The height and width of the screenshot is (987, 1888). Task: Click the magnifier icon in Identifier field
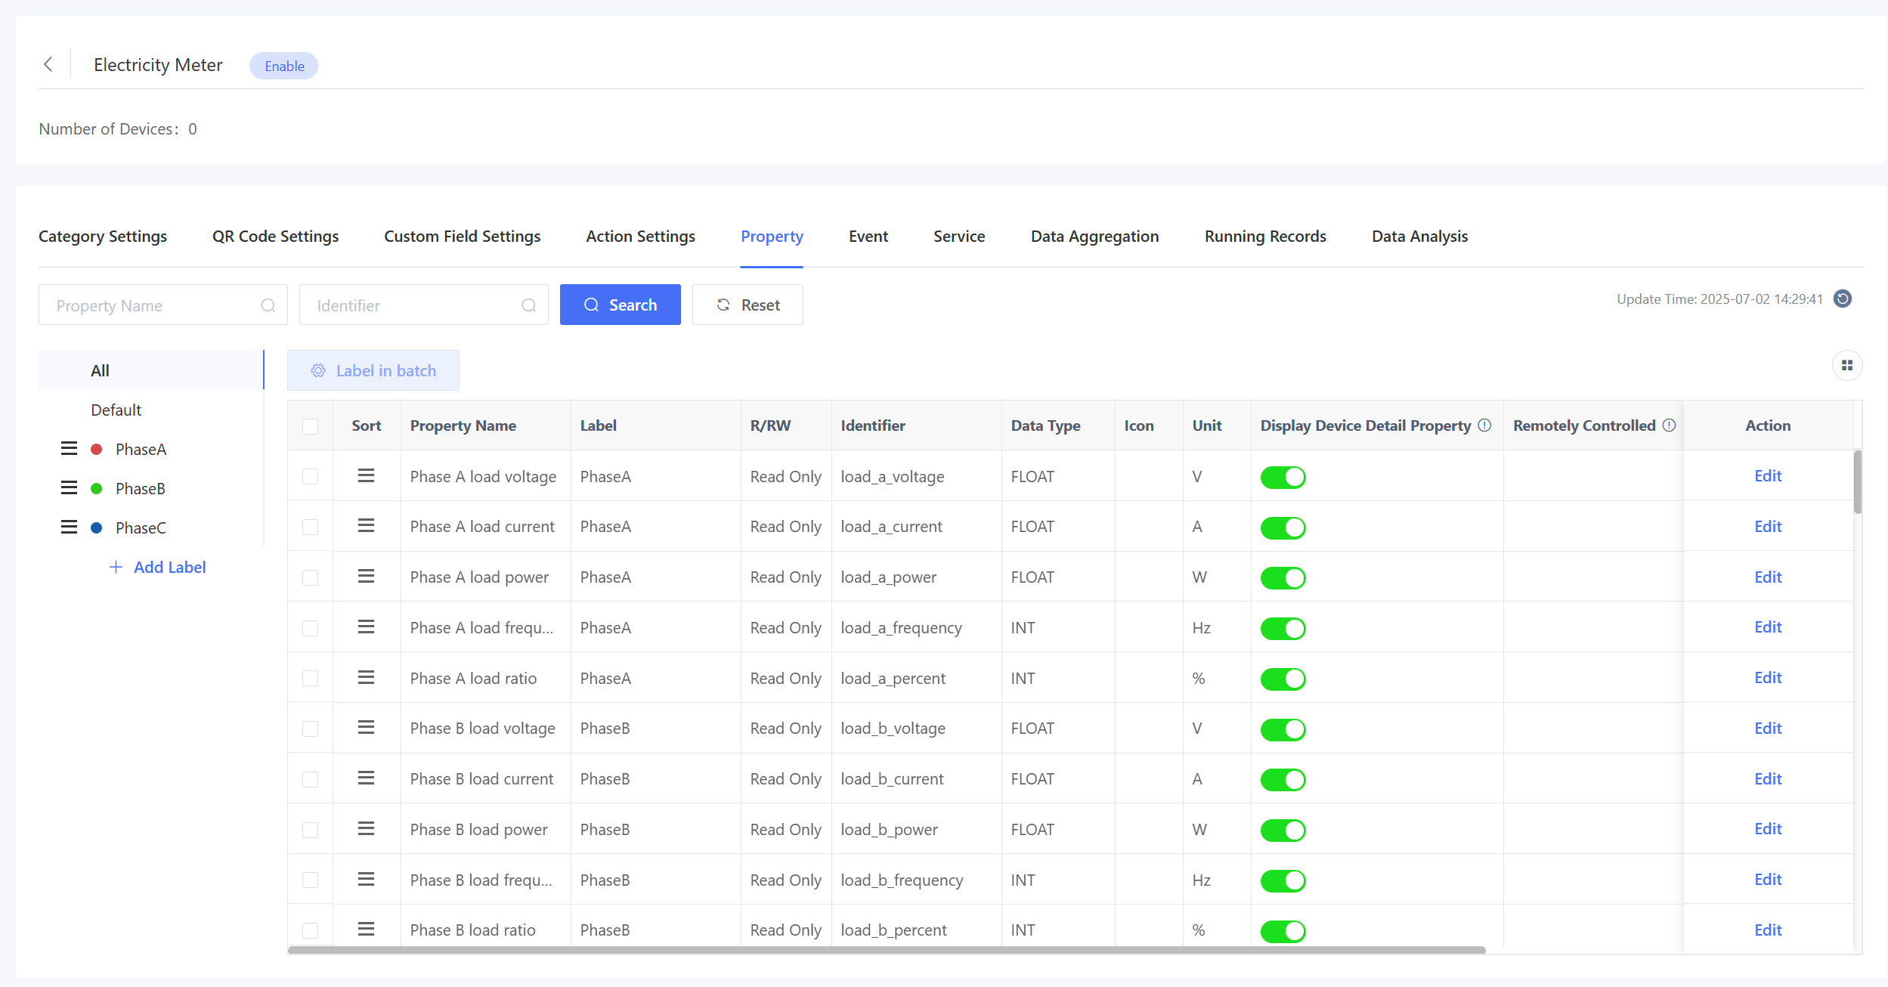528,305
